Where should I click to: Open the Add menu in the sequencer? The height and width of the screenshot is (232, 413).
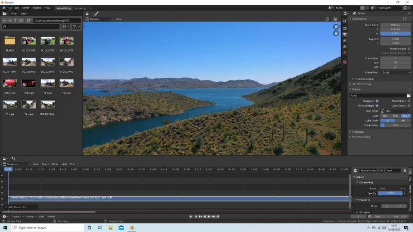(x=65, y=164)
